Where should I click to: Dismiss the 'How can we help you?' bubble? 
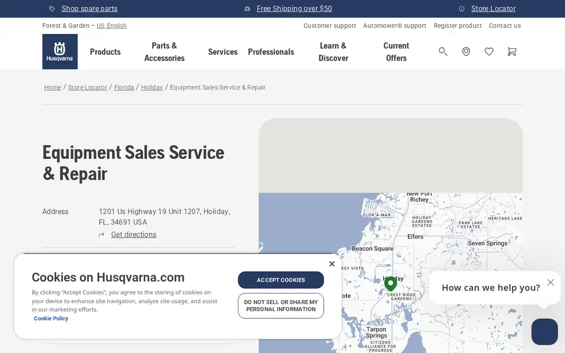pos(550,282)
